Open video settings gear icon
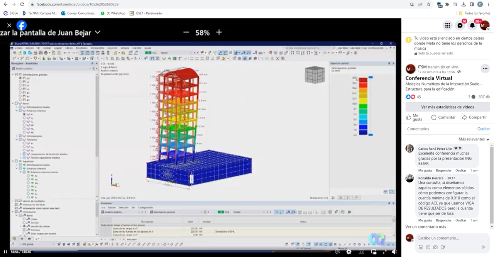This screenshot has height=257, width=494. pyautogui.click(x=349, y=252)
